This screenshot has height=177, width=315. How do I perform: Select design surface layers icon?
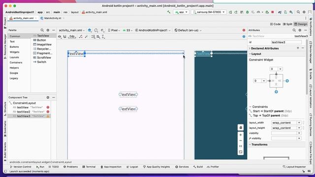pyautogui.click(x=90, y=30)
